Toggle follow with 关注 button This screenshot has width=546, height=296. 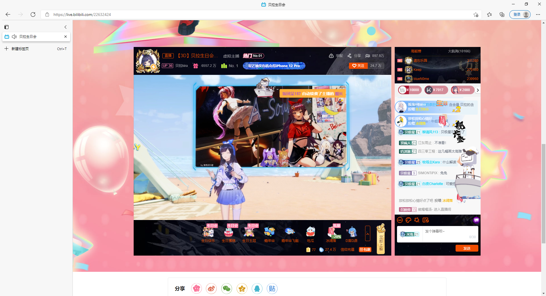coord(358,66)
